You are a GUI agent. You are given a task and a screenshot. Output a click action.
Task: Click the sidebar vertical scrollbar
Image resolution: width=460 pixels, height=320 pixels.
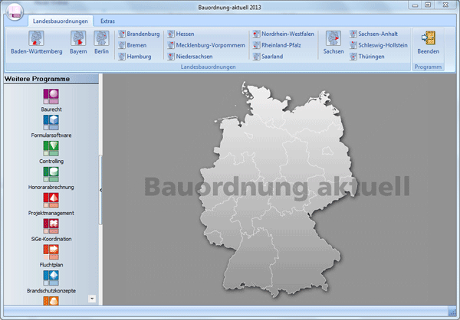pyautogui.click(x=100, y=190)
